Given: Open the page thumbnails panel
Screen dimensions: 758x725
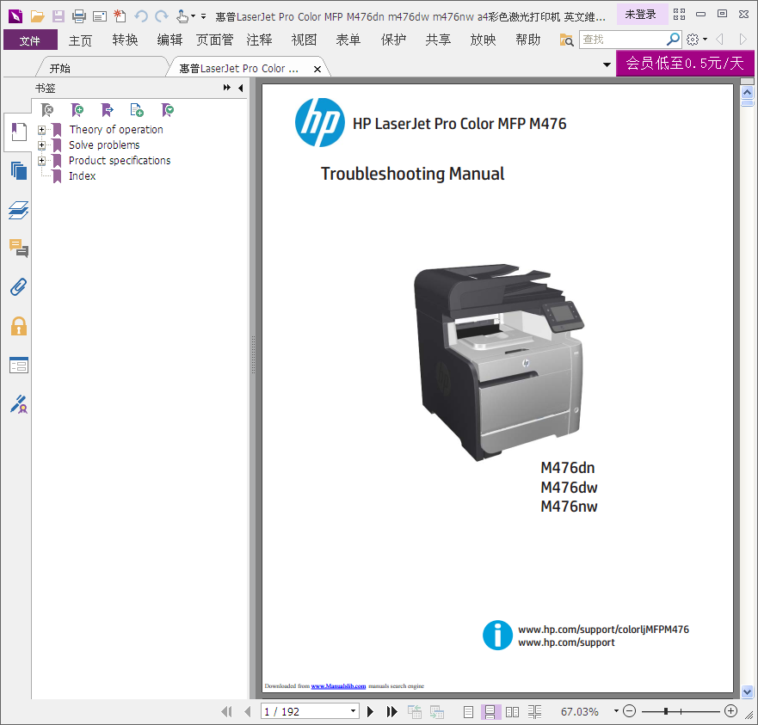Looking at the screenshot, I should point(18,170).
